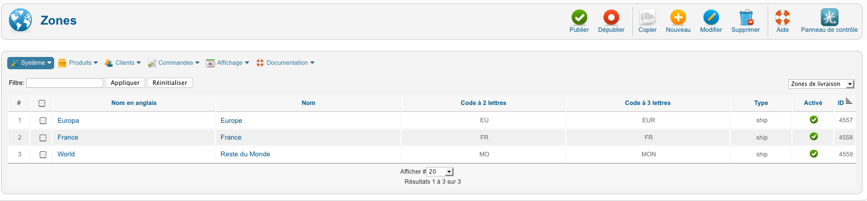Viewport: 867px width, 201px height.
Task: Click the Supprimer trash icon
Action: tap(746, 17)
